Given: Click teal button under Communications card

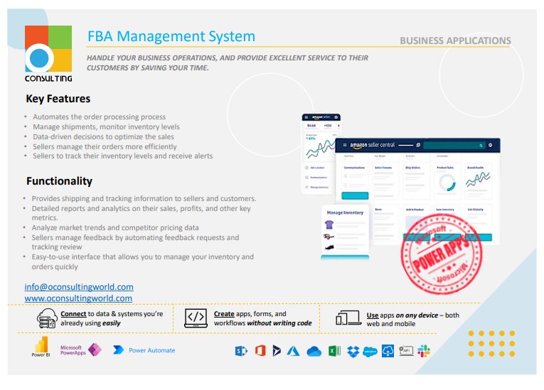Looking at the screenshot, I should click(355, 195).
